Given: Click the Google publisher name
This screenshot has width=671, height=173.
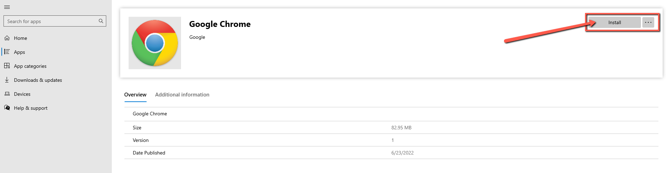Looking at the screenshot, I should 197,37.
